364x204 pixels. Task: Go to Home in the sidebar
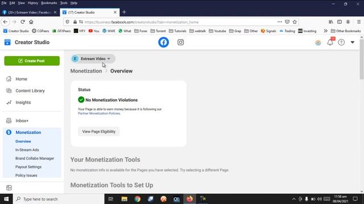[22, 79]
